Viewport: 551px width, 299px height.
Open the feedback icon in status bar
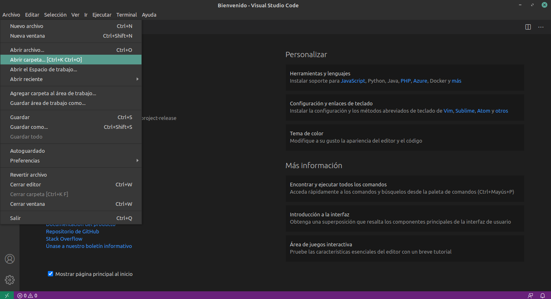pos(530,295)
